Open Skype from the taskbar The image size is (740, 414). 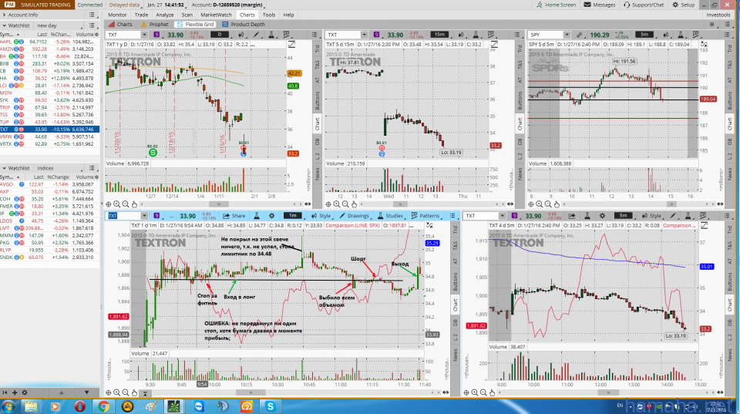(x=270, y=406)
